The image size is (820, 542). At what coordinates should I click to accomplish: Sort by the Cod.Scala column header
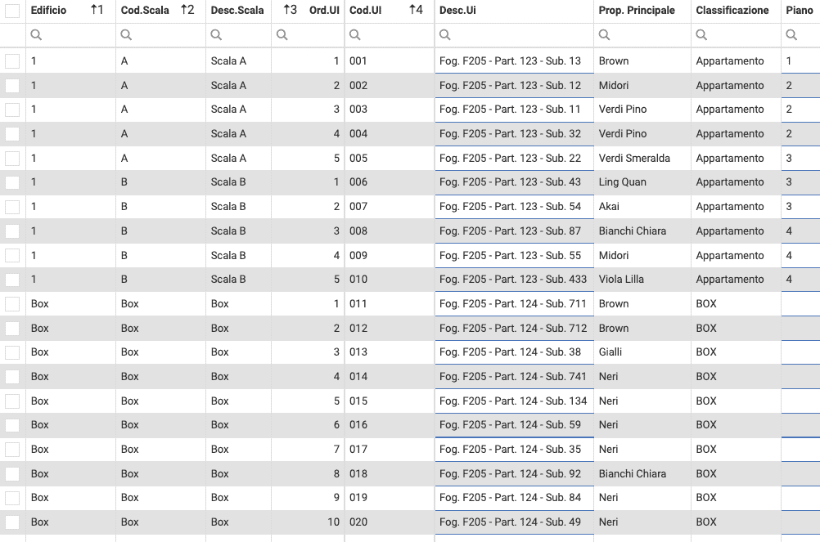pyautogui.click(x=145, y=10)
